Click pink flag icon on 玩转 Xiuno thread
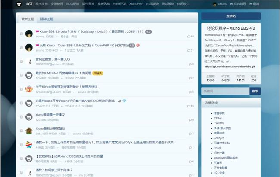The image size is (280, 177). coord(37,46)
